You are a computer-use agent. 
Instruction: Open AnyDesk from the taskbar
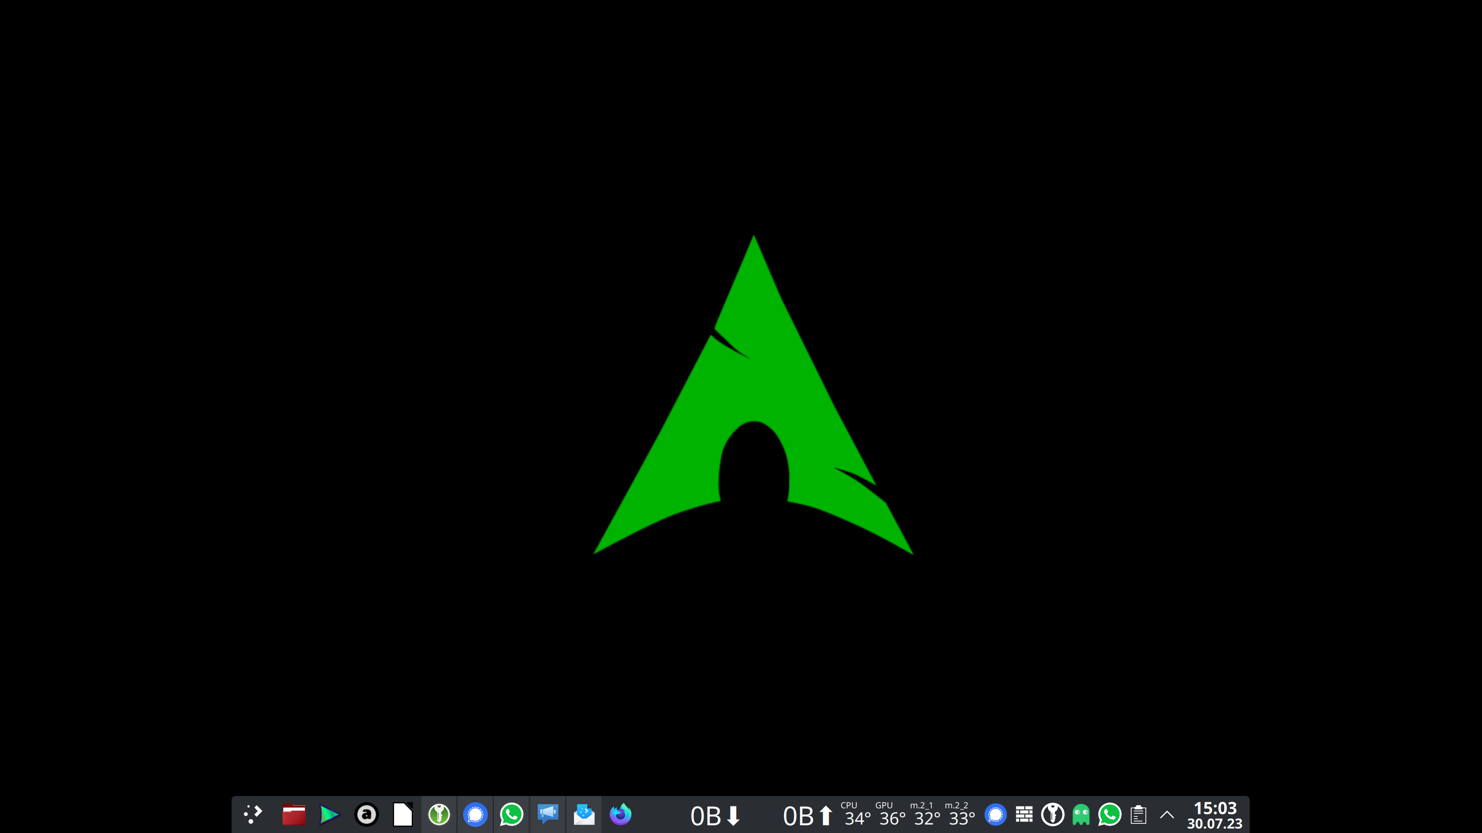367,814
